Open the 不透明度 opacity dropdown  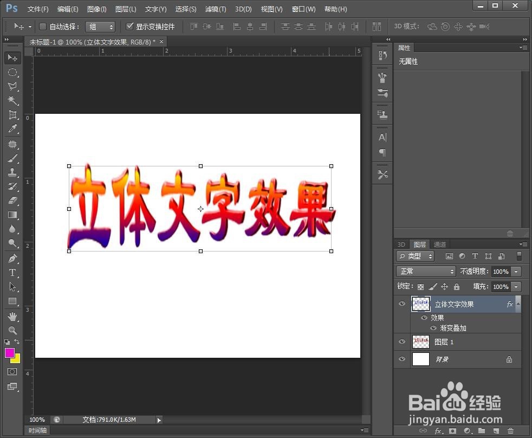tap(516, 271)
